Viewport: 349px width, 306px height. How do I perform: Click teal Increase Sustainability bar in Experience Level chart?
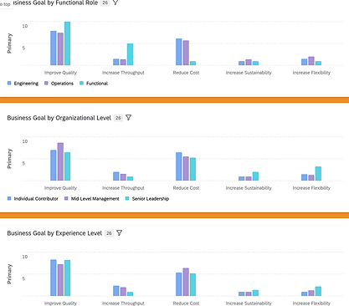coord(255,293)
